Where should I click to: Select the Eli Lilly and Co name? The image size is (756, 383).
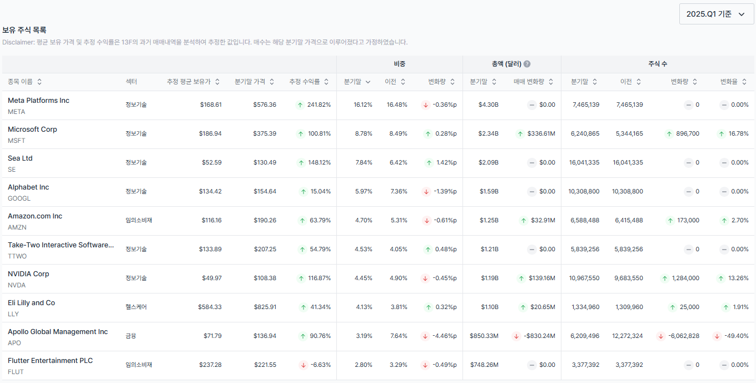31,302
